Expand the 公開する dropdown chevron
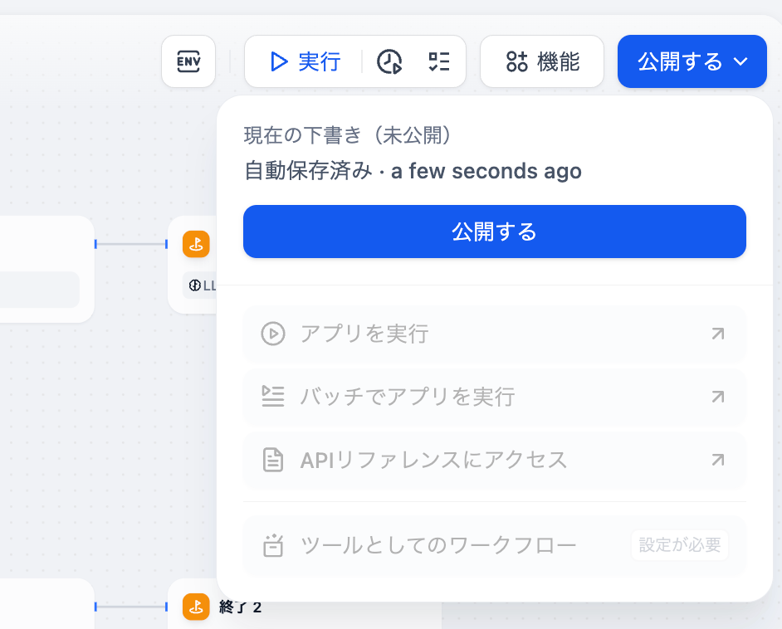Screen dimensions: 782x629 click(x=740, y=61)
